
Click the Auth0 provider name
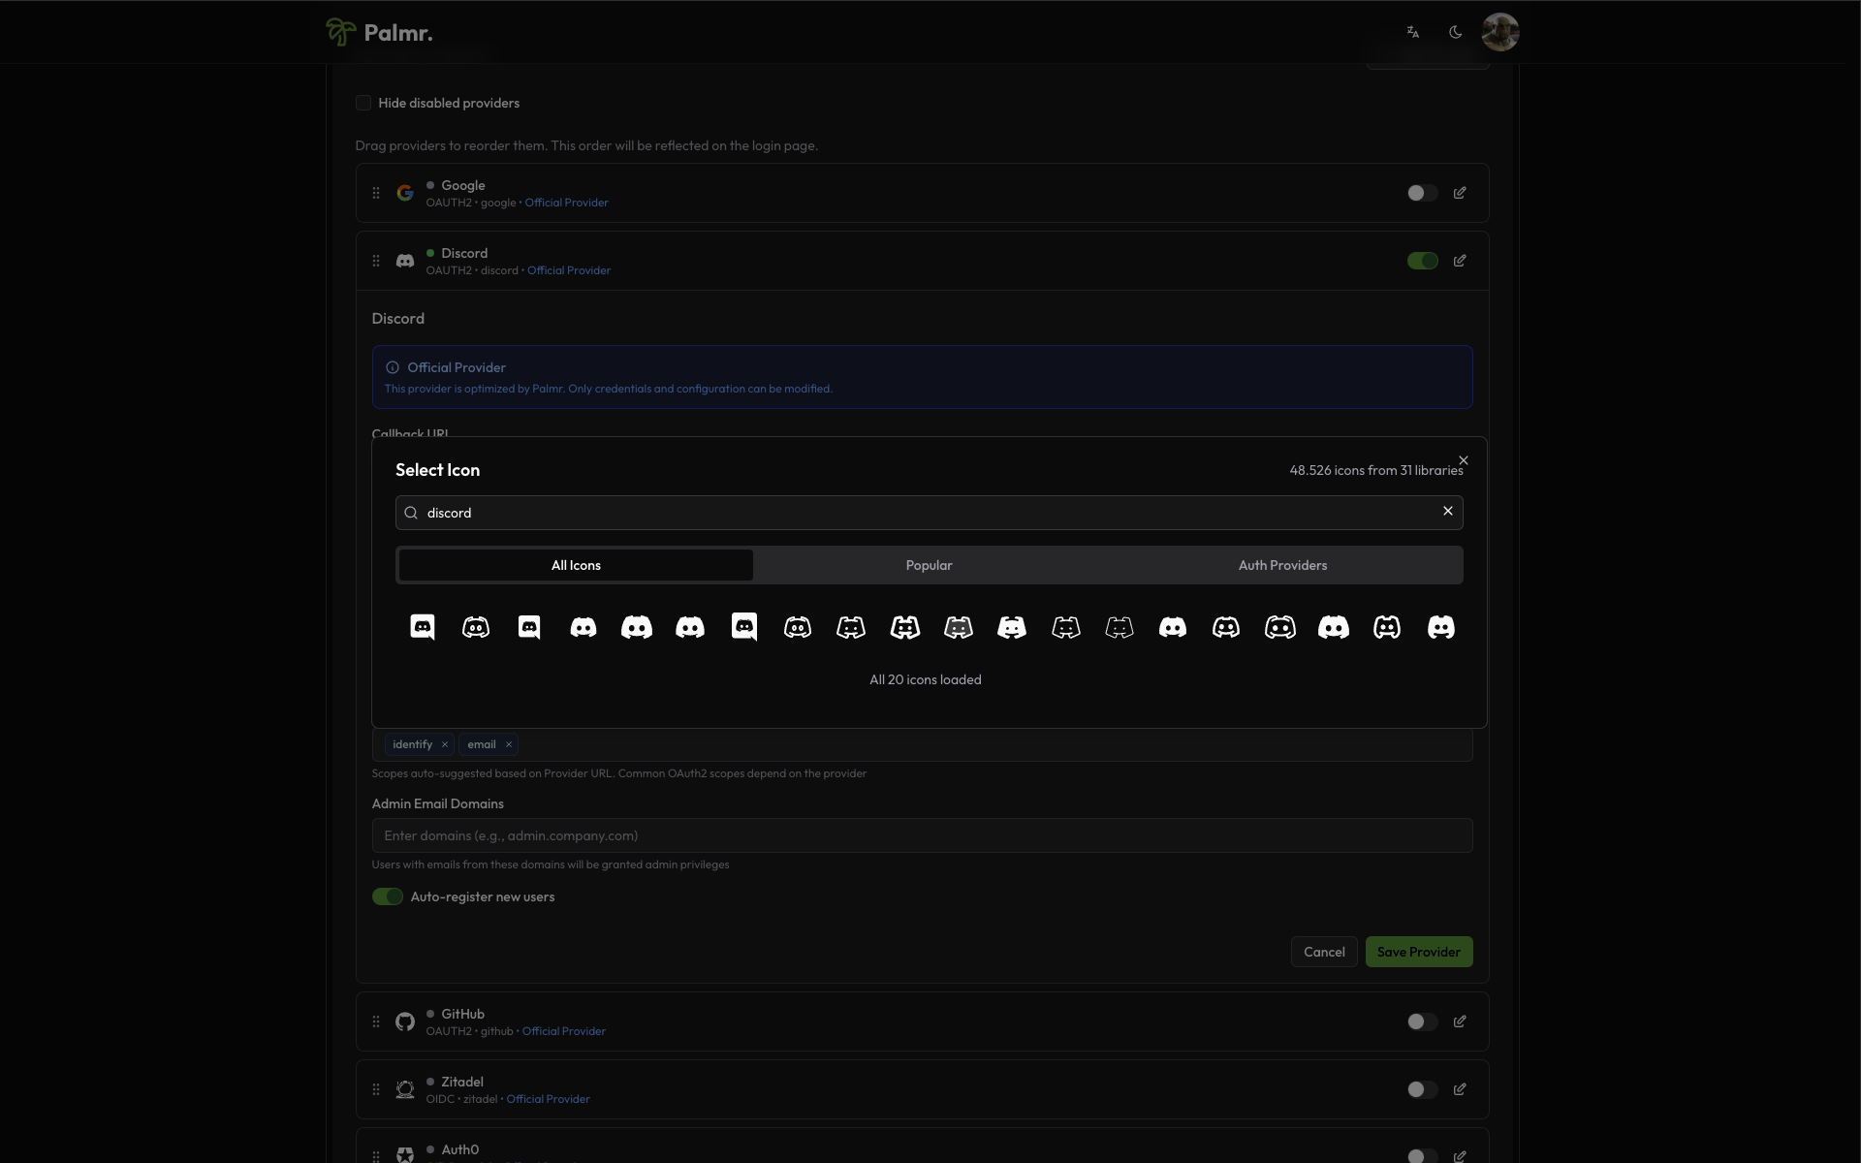point(459,1149)
